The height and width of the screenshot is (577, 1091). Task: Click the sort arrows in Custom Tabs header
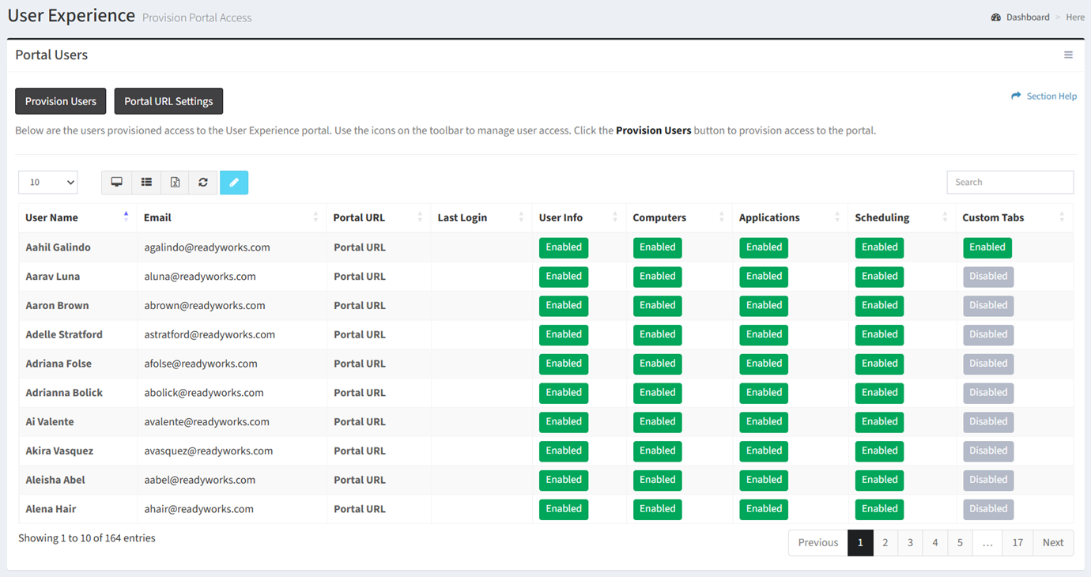1062,217
